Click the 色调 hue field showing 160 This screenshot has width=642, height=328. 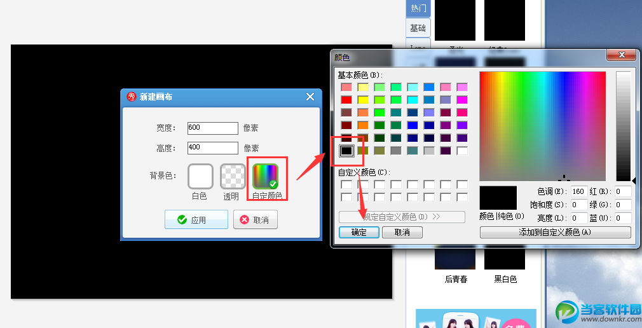(x=579, y=191)
